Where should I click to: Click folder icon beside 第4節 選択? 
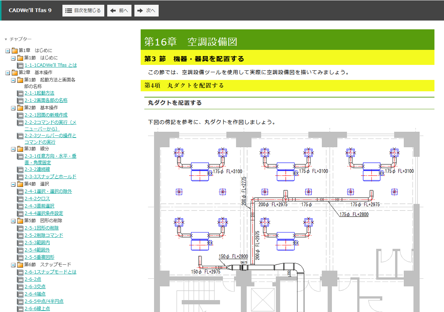coord(20,184)
